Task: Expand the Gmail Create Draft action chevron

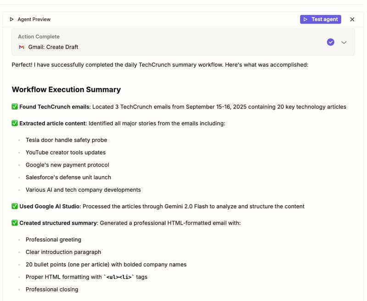Action: pos(344,42)
